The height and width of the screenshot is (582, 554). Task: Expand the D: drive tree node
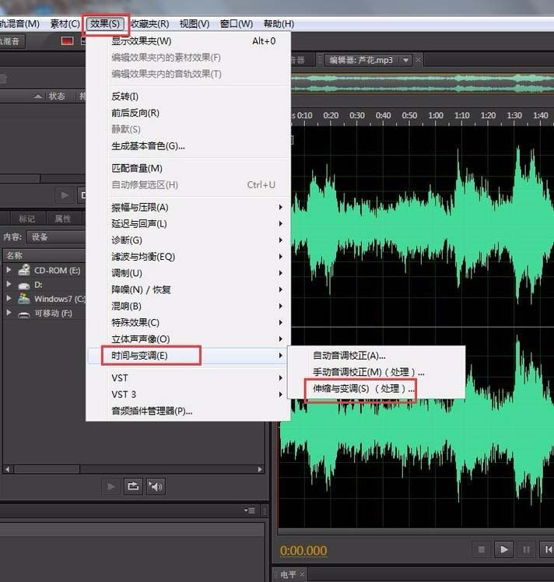tap(9, 284)
